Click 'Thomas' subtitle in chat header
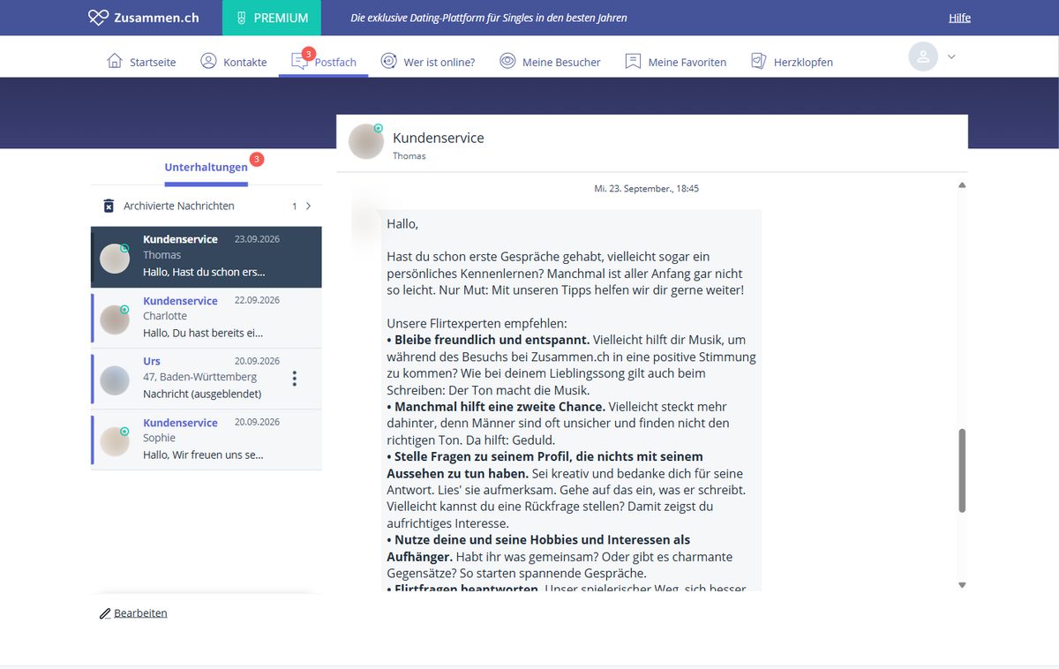This screenshot has width=1059, height=669. coord(409,156)
